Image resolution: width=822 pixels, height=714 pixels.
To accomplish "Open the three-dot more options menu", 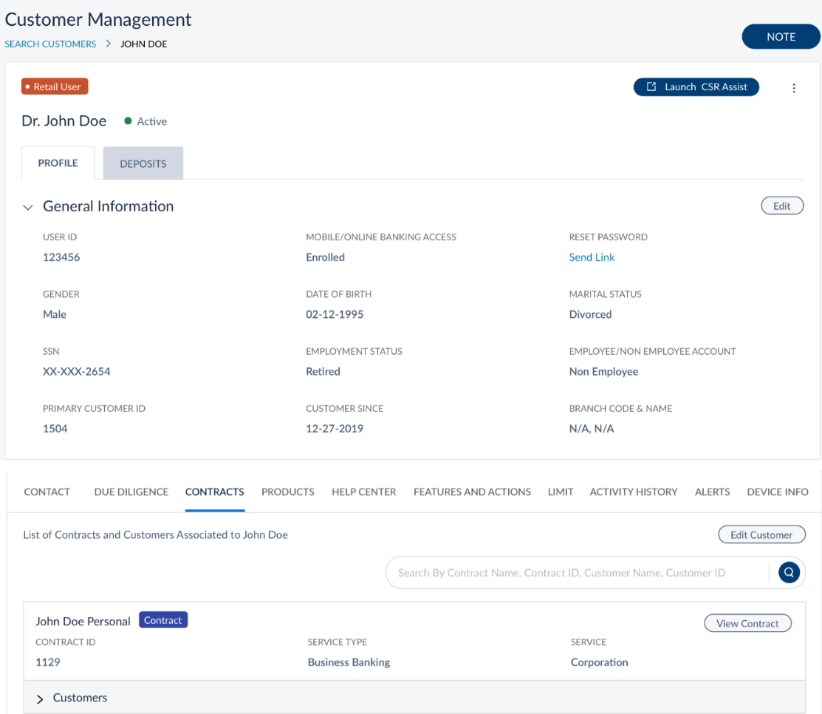I will click(794, 88).
